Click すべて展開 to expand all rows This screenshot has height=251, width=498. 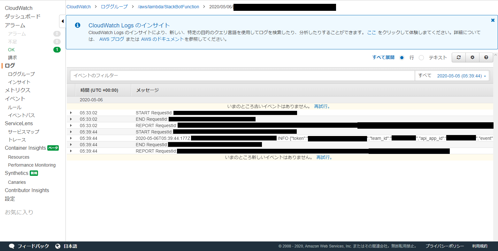(x=383, y=57)
